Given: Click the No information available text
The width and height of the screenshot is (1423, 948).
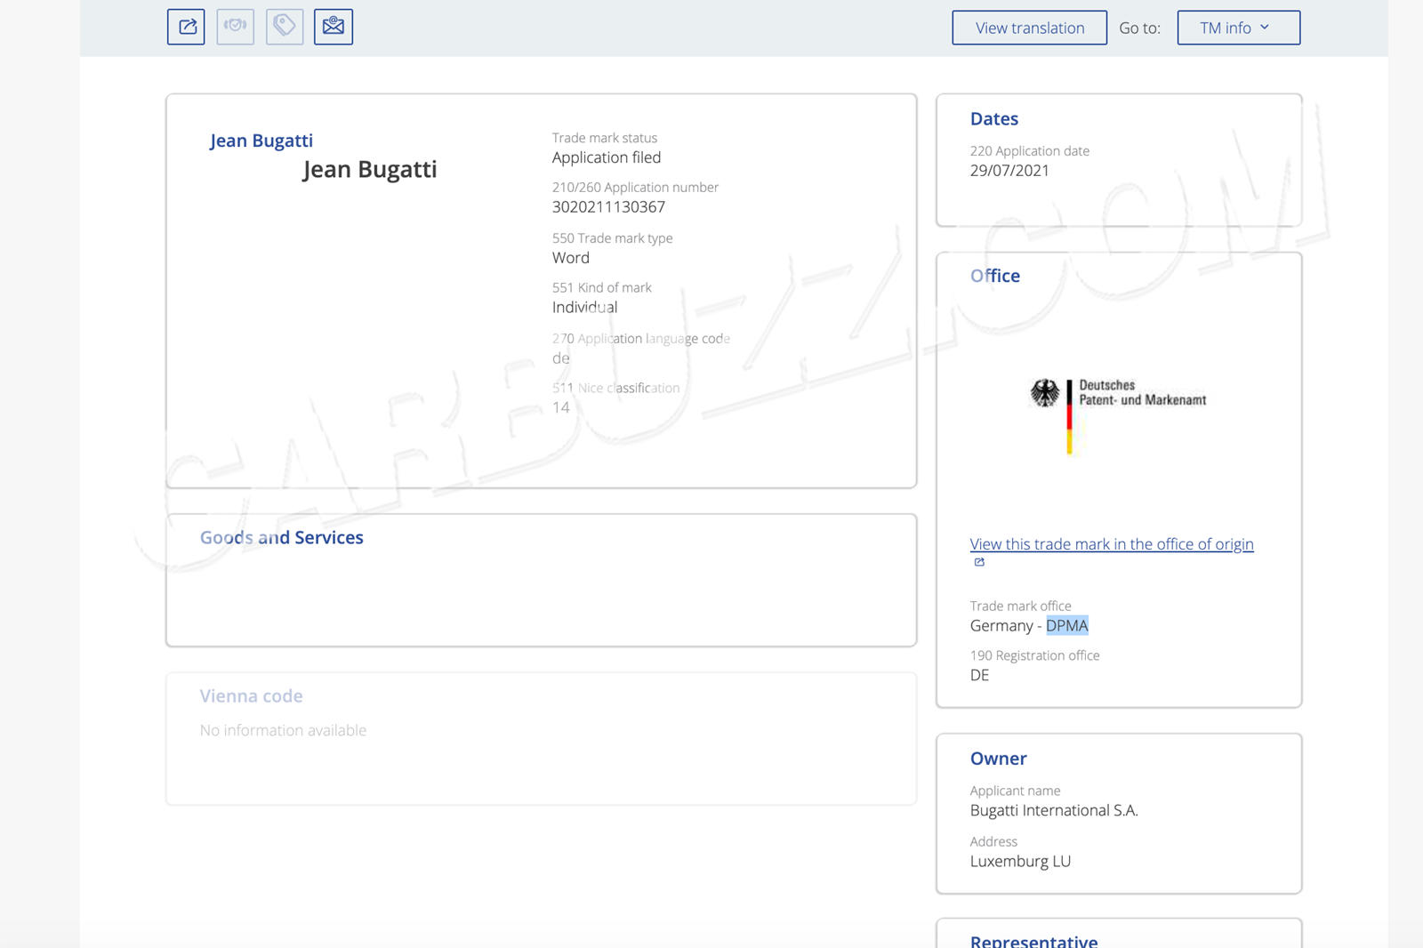Looking at the screenshot, I should tap(283, 730).
